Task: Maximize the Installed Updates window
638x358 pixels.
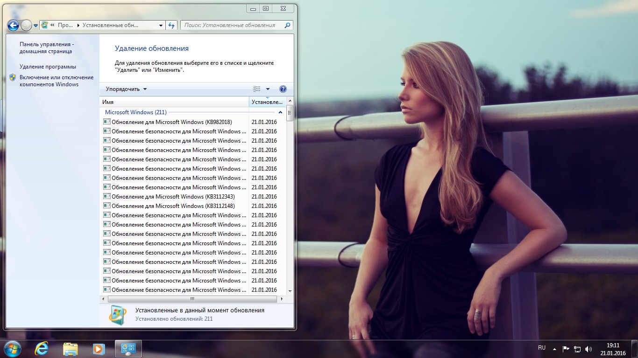Action: [266, 8]
